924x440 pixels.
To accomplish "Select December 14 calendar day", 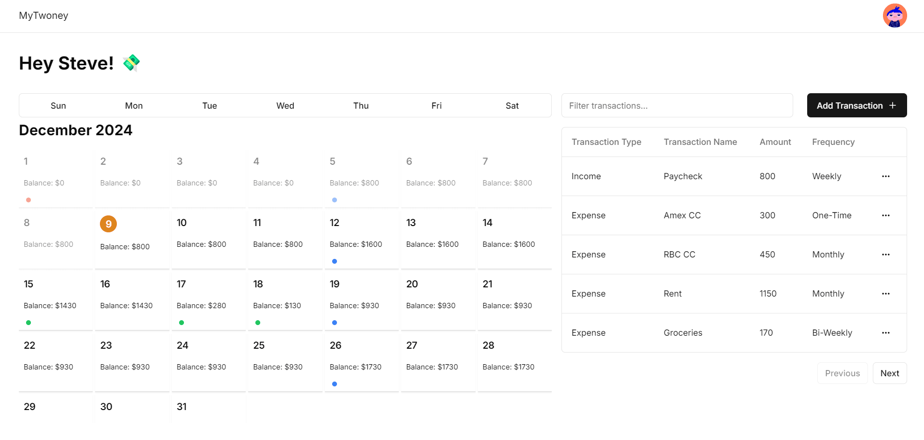I will coord(515,239).
